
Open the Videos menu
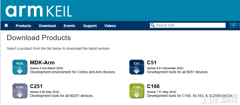[110, 26]
